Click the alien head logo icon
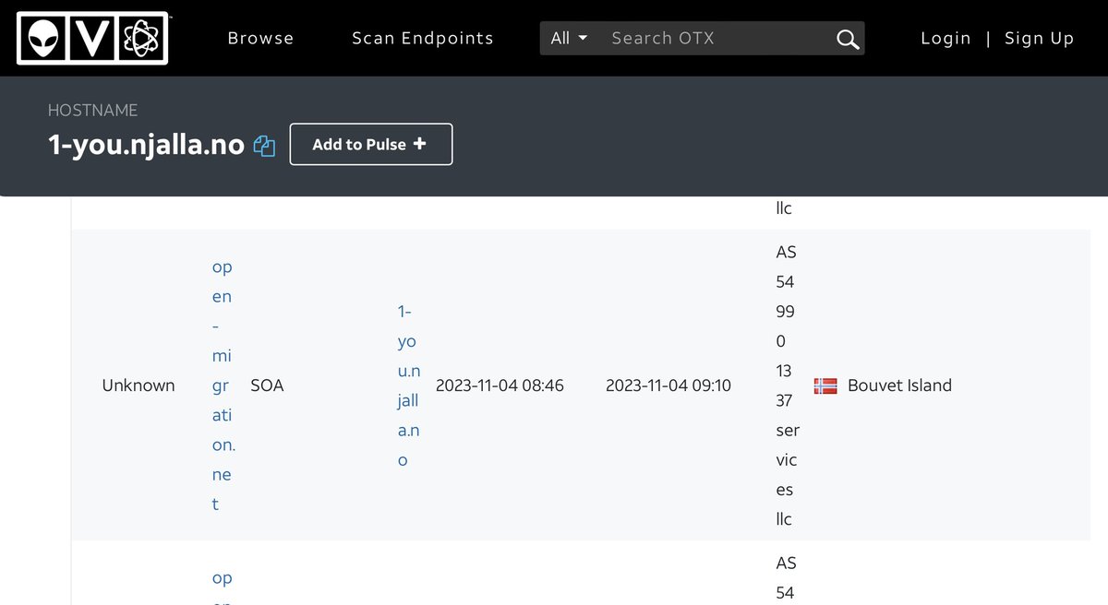The height and width of the screenshot is (605, 1108). coord(42,39)
